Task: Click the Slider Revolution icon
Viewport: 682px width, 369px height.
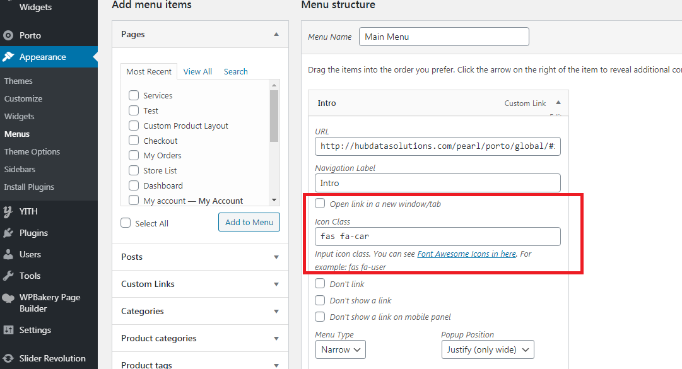Action: (8, 358)
